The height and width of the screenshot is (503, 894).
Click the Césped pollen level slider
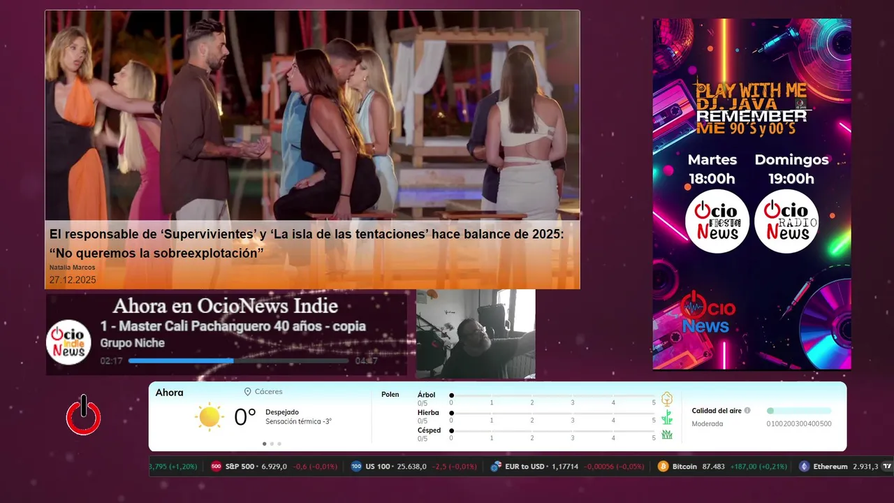pos(552,431)
